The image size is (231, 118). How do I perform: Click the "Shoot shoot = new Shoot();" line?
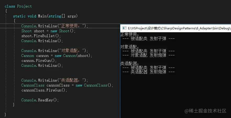point(48,31)
